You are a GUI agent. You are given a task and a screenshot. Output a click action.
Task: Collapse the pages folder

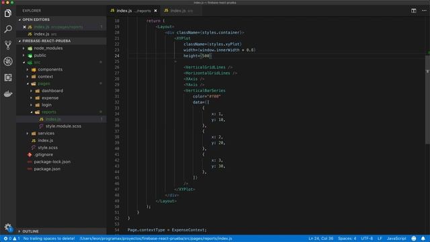[x=61, y=83]
